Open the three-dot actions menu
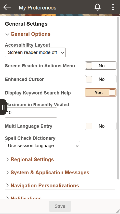The width and height of the screenshot is (120, 214). pos(113,7)
